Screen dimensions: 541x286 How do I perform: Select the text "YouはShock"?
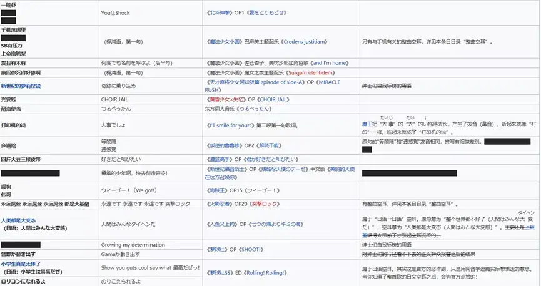coord(115,13)
